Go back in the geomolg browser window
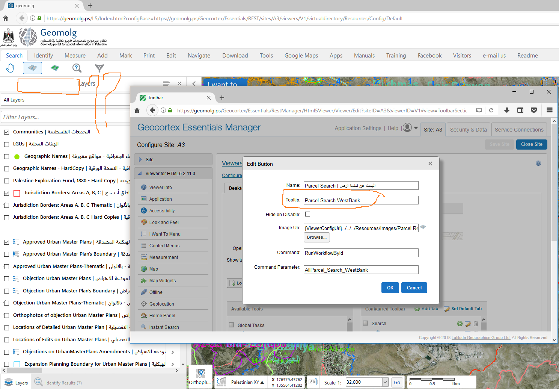Viewport: 559px width, 389px height. (x=21, y=18)
